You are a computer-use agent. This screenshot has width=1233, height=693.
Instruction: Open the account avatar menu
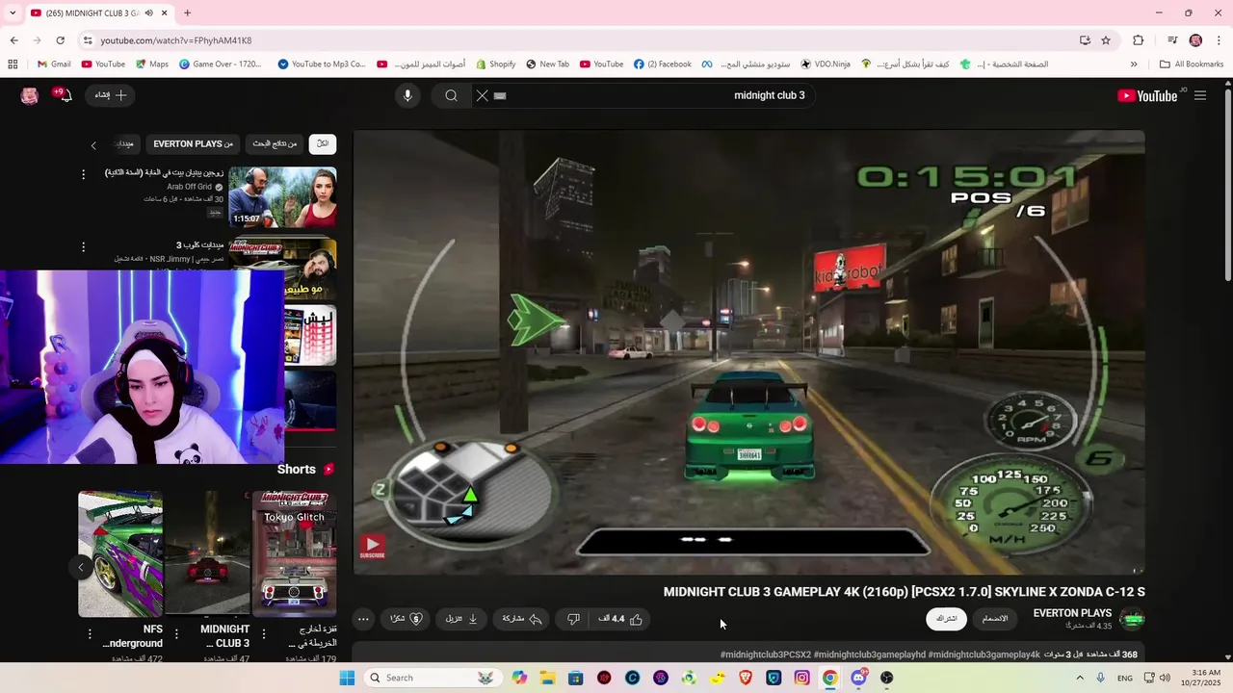[x=30, y=95]
